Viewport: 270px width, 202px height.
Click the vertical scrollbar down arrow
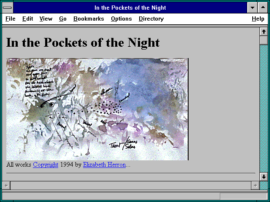(x=264, y=177)
